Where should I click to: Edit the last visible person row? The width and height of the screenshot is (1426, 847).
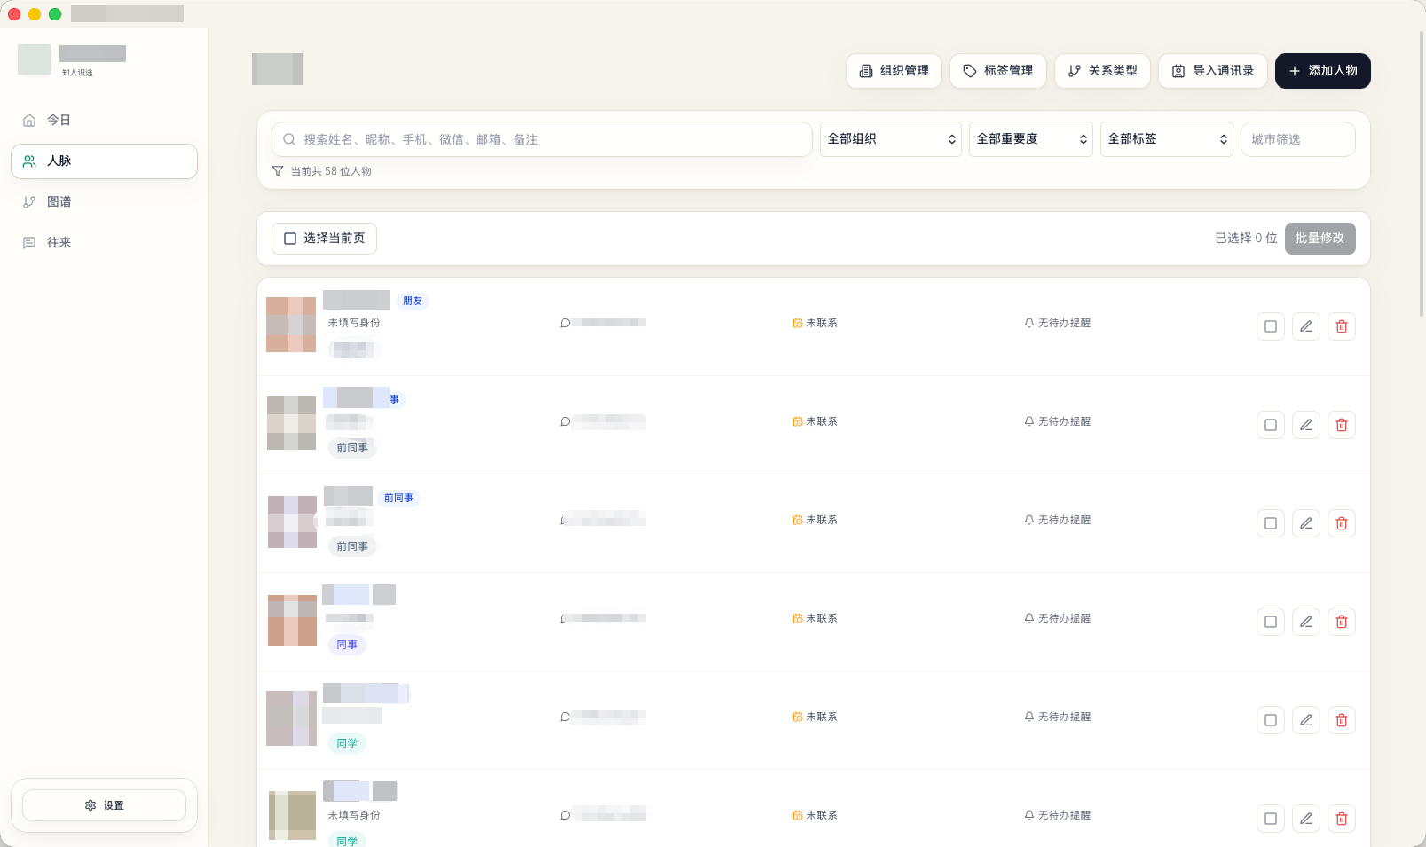pyautogui.click(x=1306, y=819)
